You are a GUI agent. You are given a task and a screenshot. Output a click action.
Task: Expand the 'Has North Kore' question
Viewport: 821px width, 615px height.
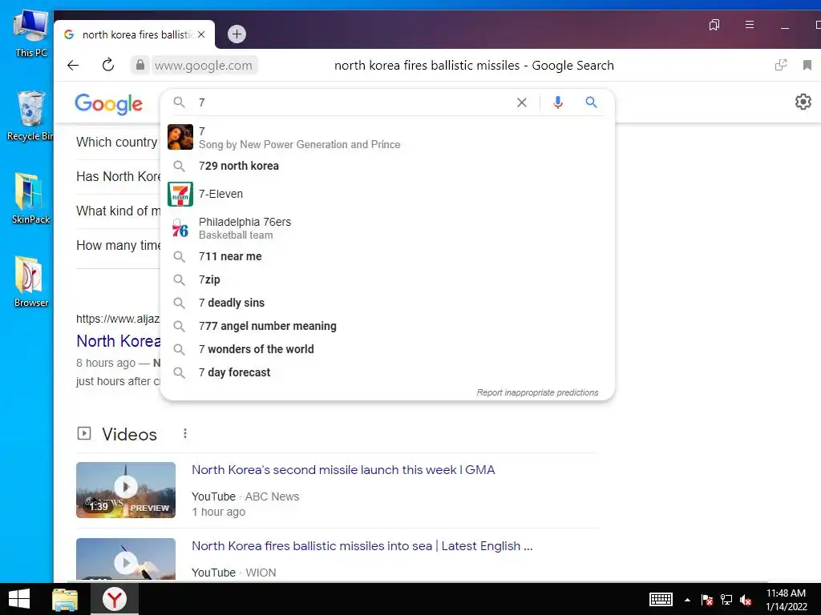pos(119,176)
